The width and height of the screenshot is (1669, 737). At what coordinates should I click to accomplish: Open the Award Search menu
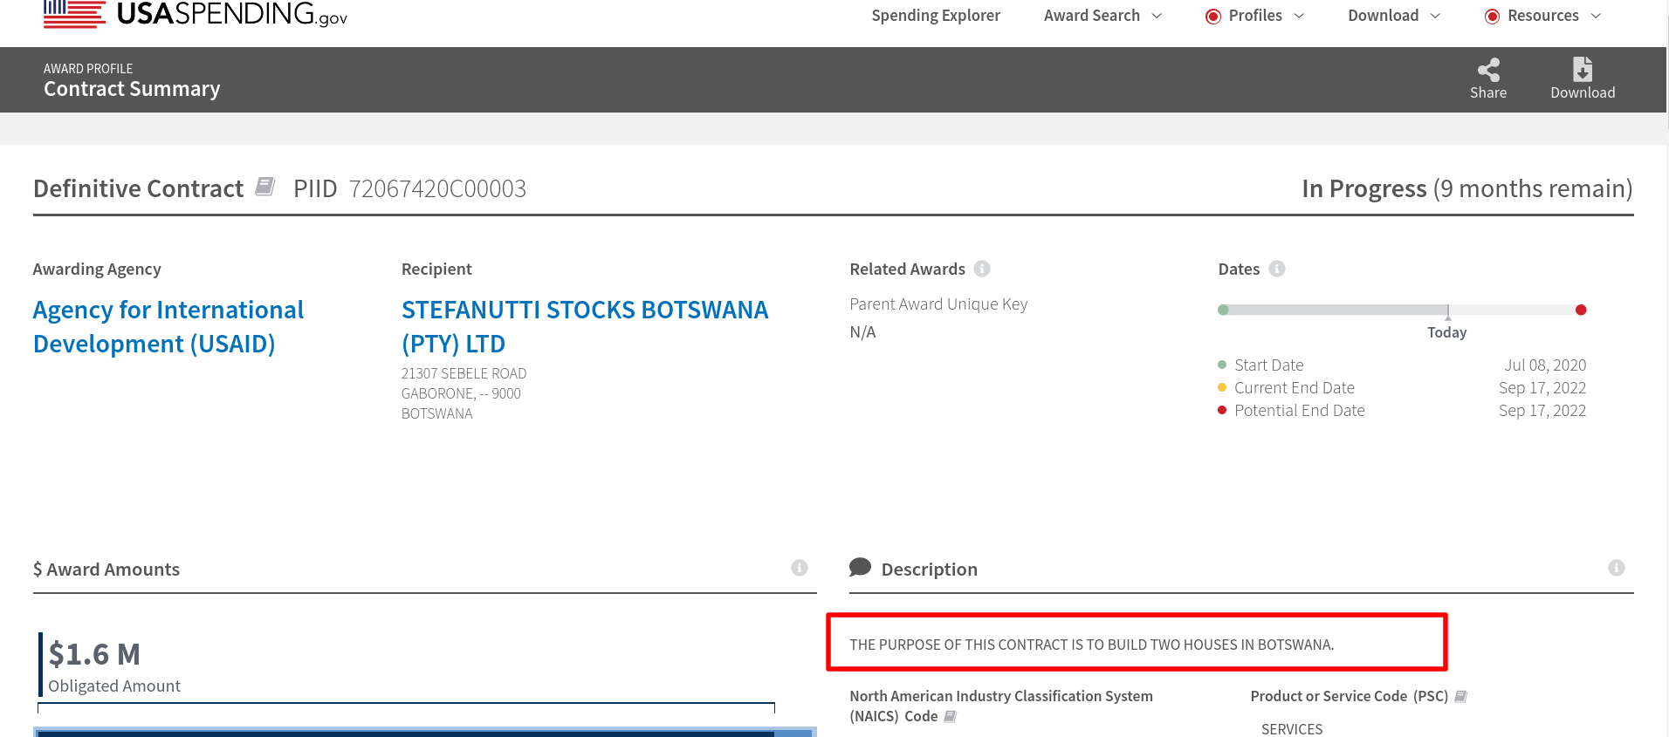[x=1092, y=16]
